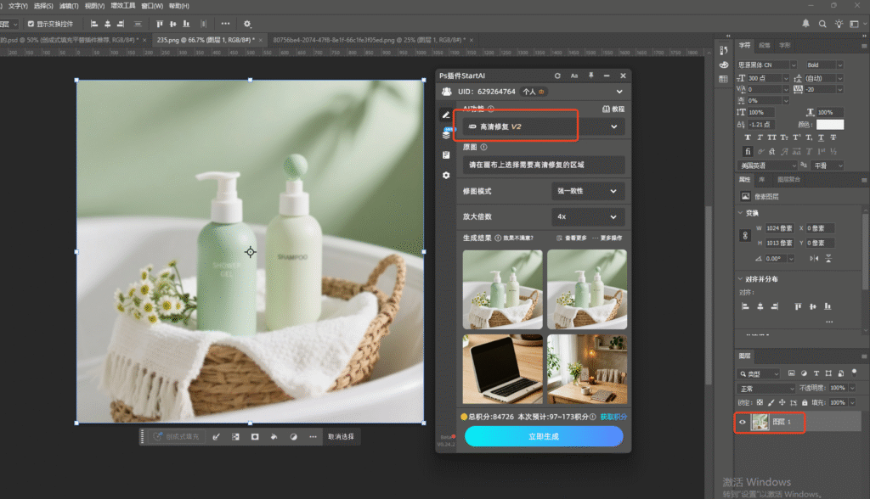The height and width of the screenshot is (499, 870).
Task: Toggle the layer filter on/off switch
Action: 855,372
